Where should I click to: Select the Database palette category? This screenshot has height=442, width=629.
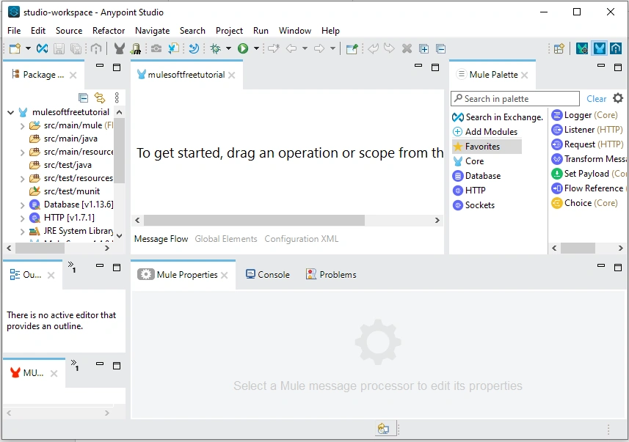[x=476, y=175]
